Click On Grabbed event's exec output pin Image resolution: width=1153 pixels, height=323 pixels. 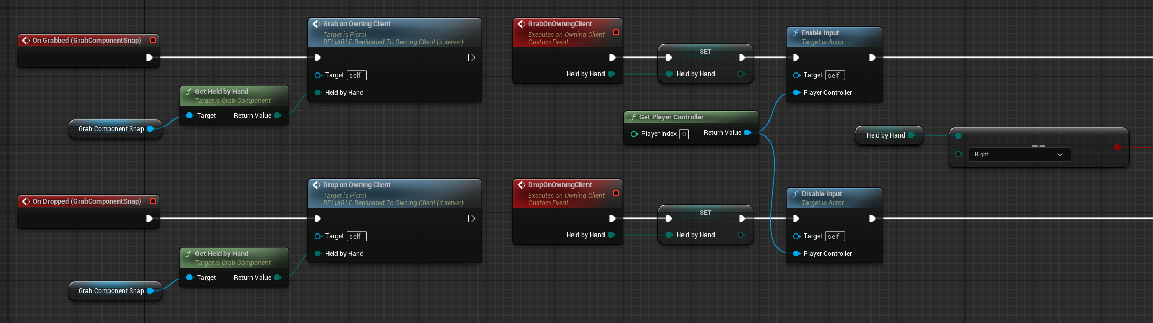pos(150,58)
